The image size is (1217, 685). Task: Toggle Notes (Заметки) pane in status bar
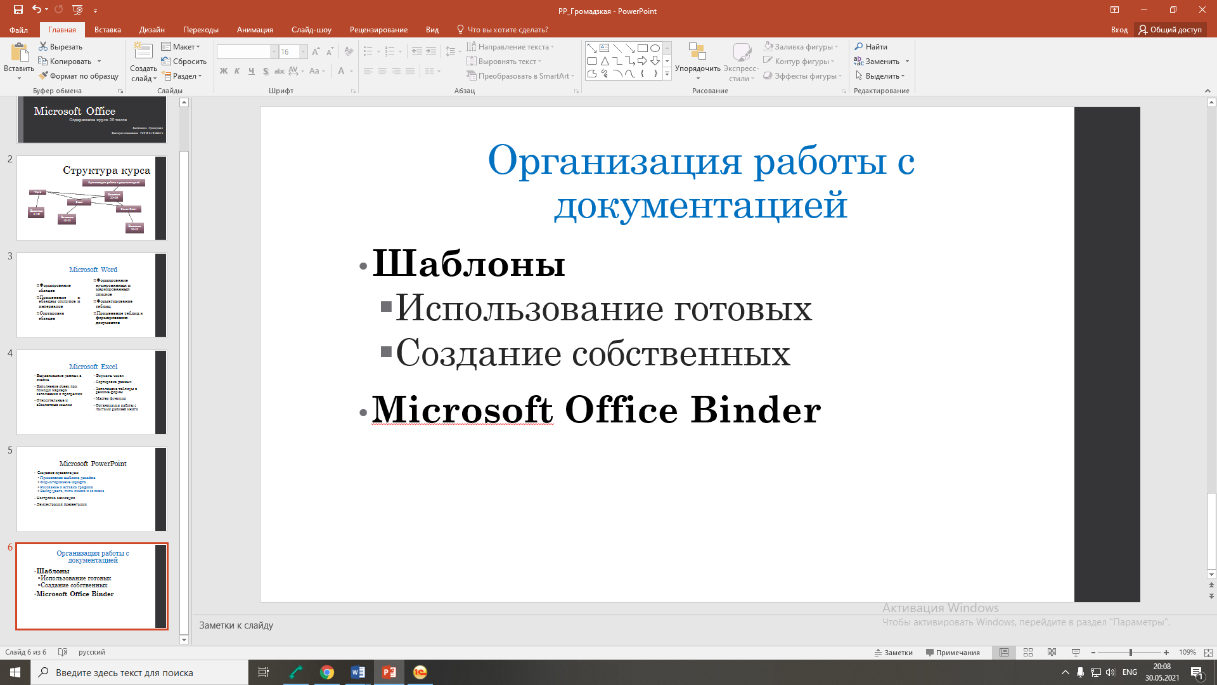[x=894, y=652]
